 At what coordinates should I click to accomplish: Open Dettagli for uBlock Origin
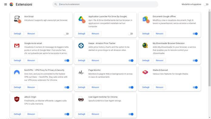(17, 114)
